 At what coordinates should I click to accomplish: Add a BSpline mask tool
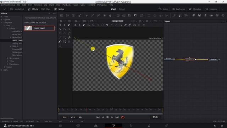pyautogui.click(x=167, y=15)
